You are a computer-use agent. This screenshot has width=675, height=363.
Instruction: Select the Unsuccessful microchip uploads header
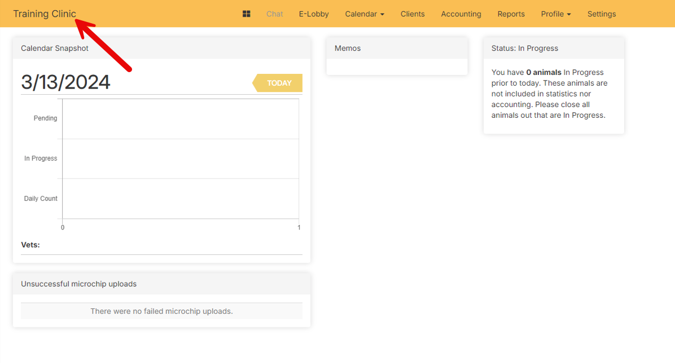tap(78, 284)
